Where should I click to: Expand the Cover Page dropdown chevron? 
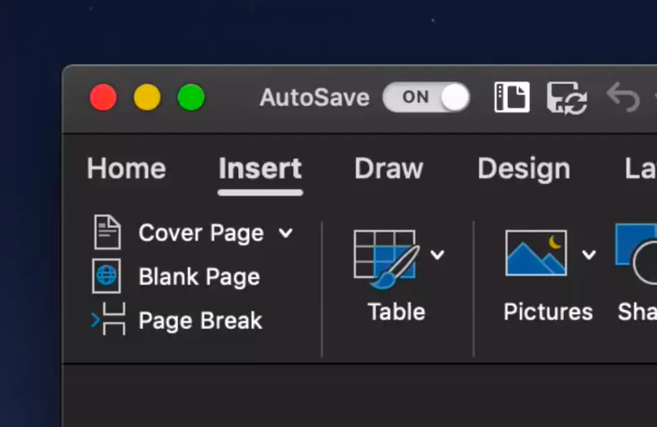click(x=286, y=232)
